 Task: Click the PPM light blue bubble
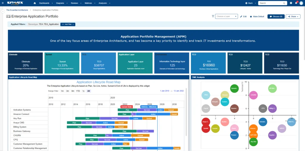coord(206,95)
